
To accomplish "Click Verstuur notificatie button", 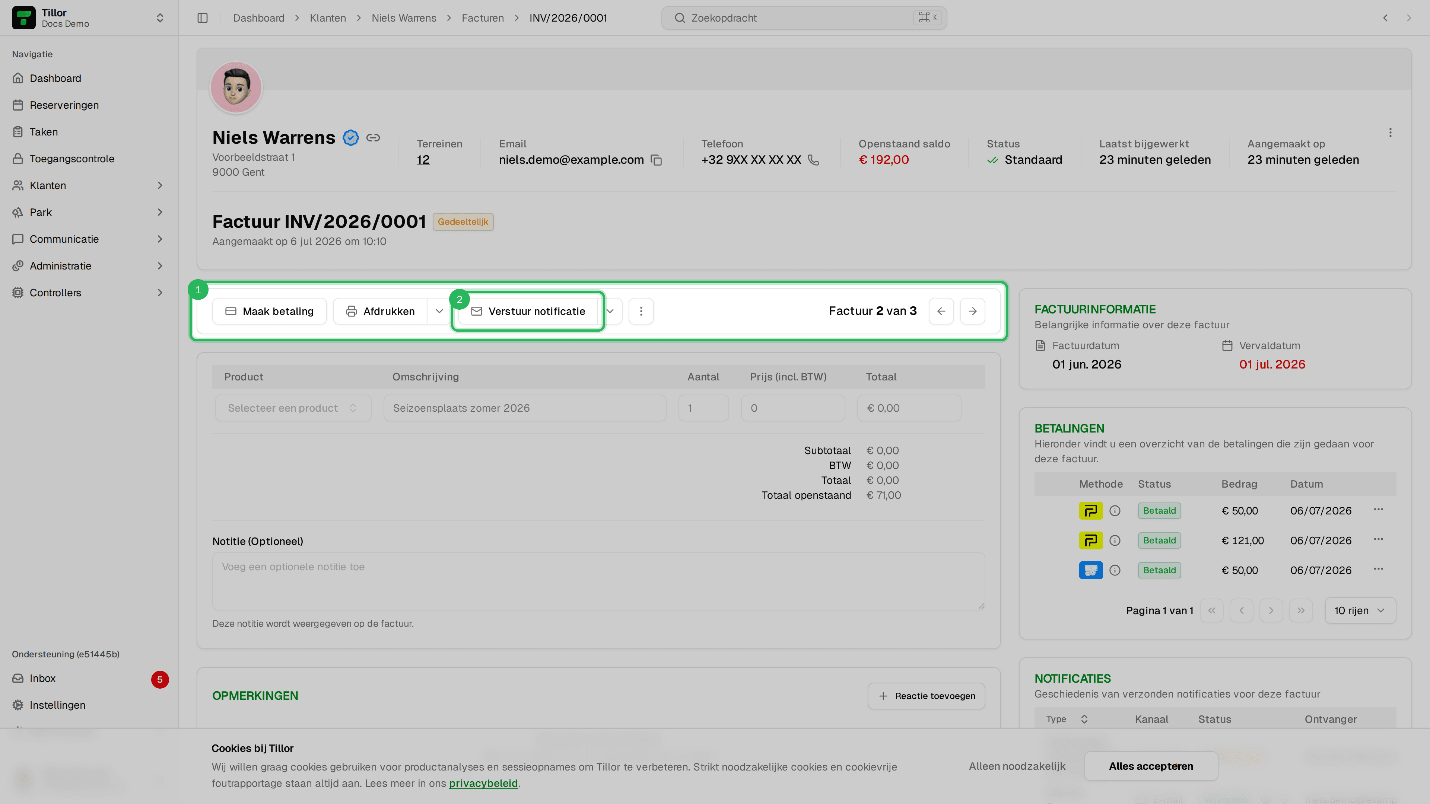I will tap(528, 311).
